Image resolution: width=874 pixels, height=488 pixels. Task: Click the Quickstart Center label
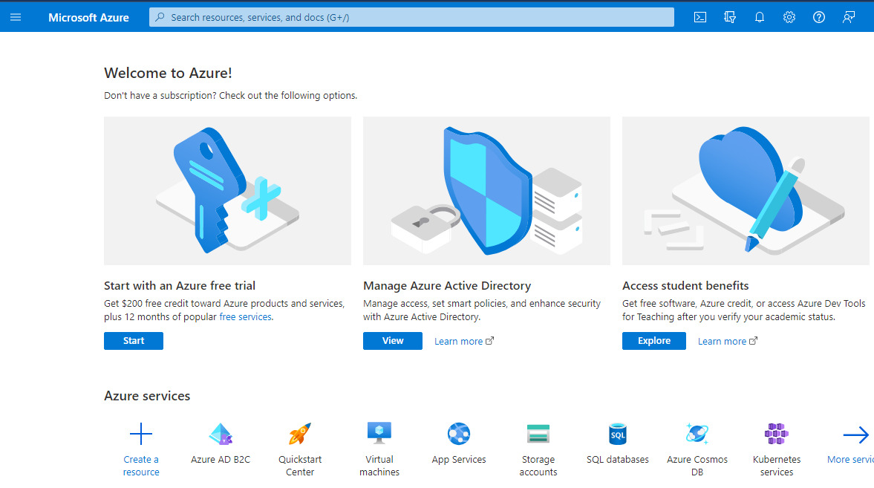coord(300,466)
